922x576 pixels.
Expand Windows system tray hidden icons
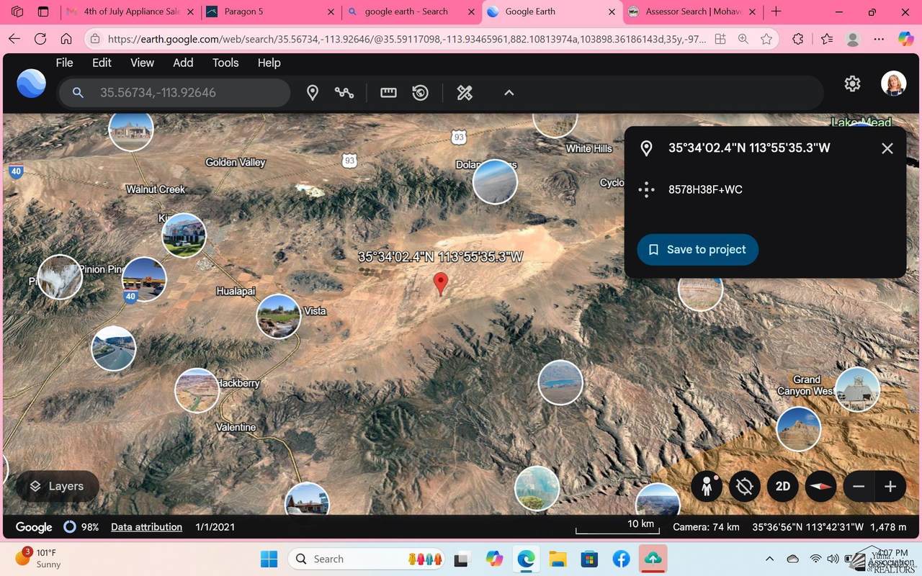(769, 559)
